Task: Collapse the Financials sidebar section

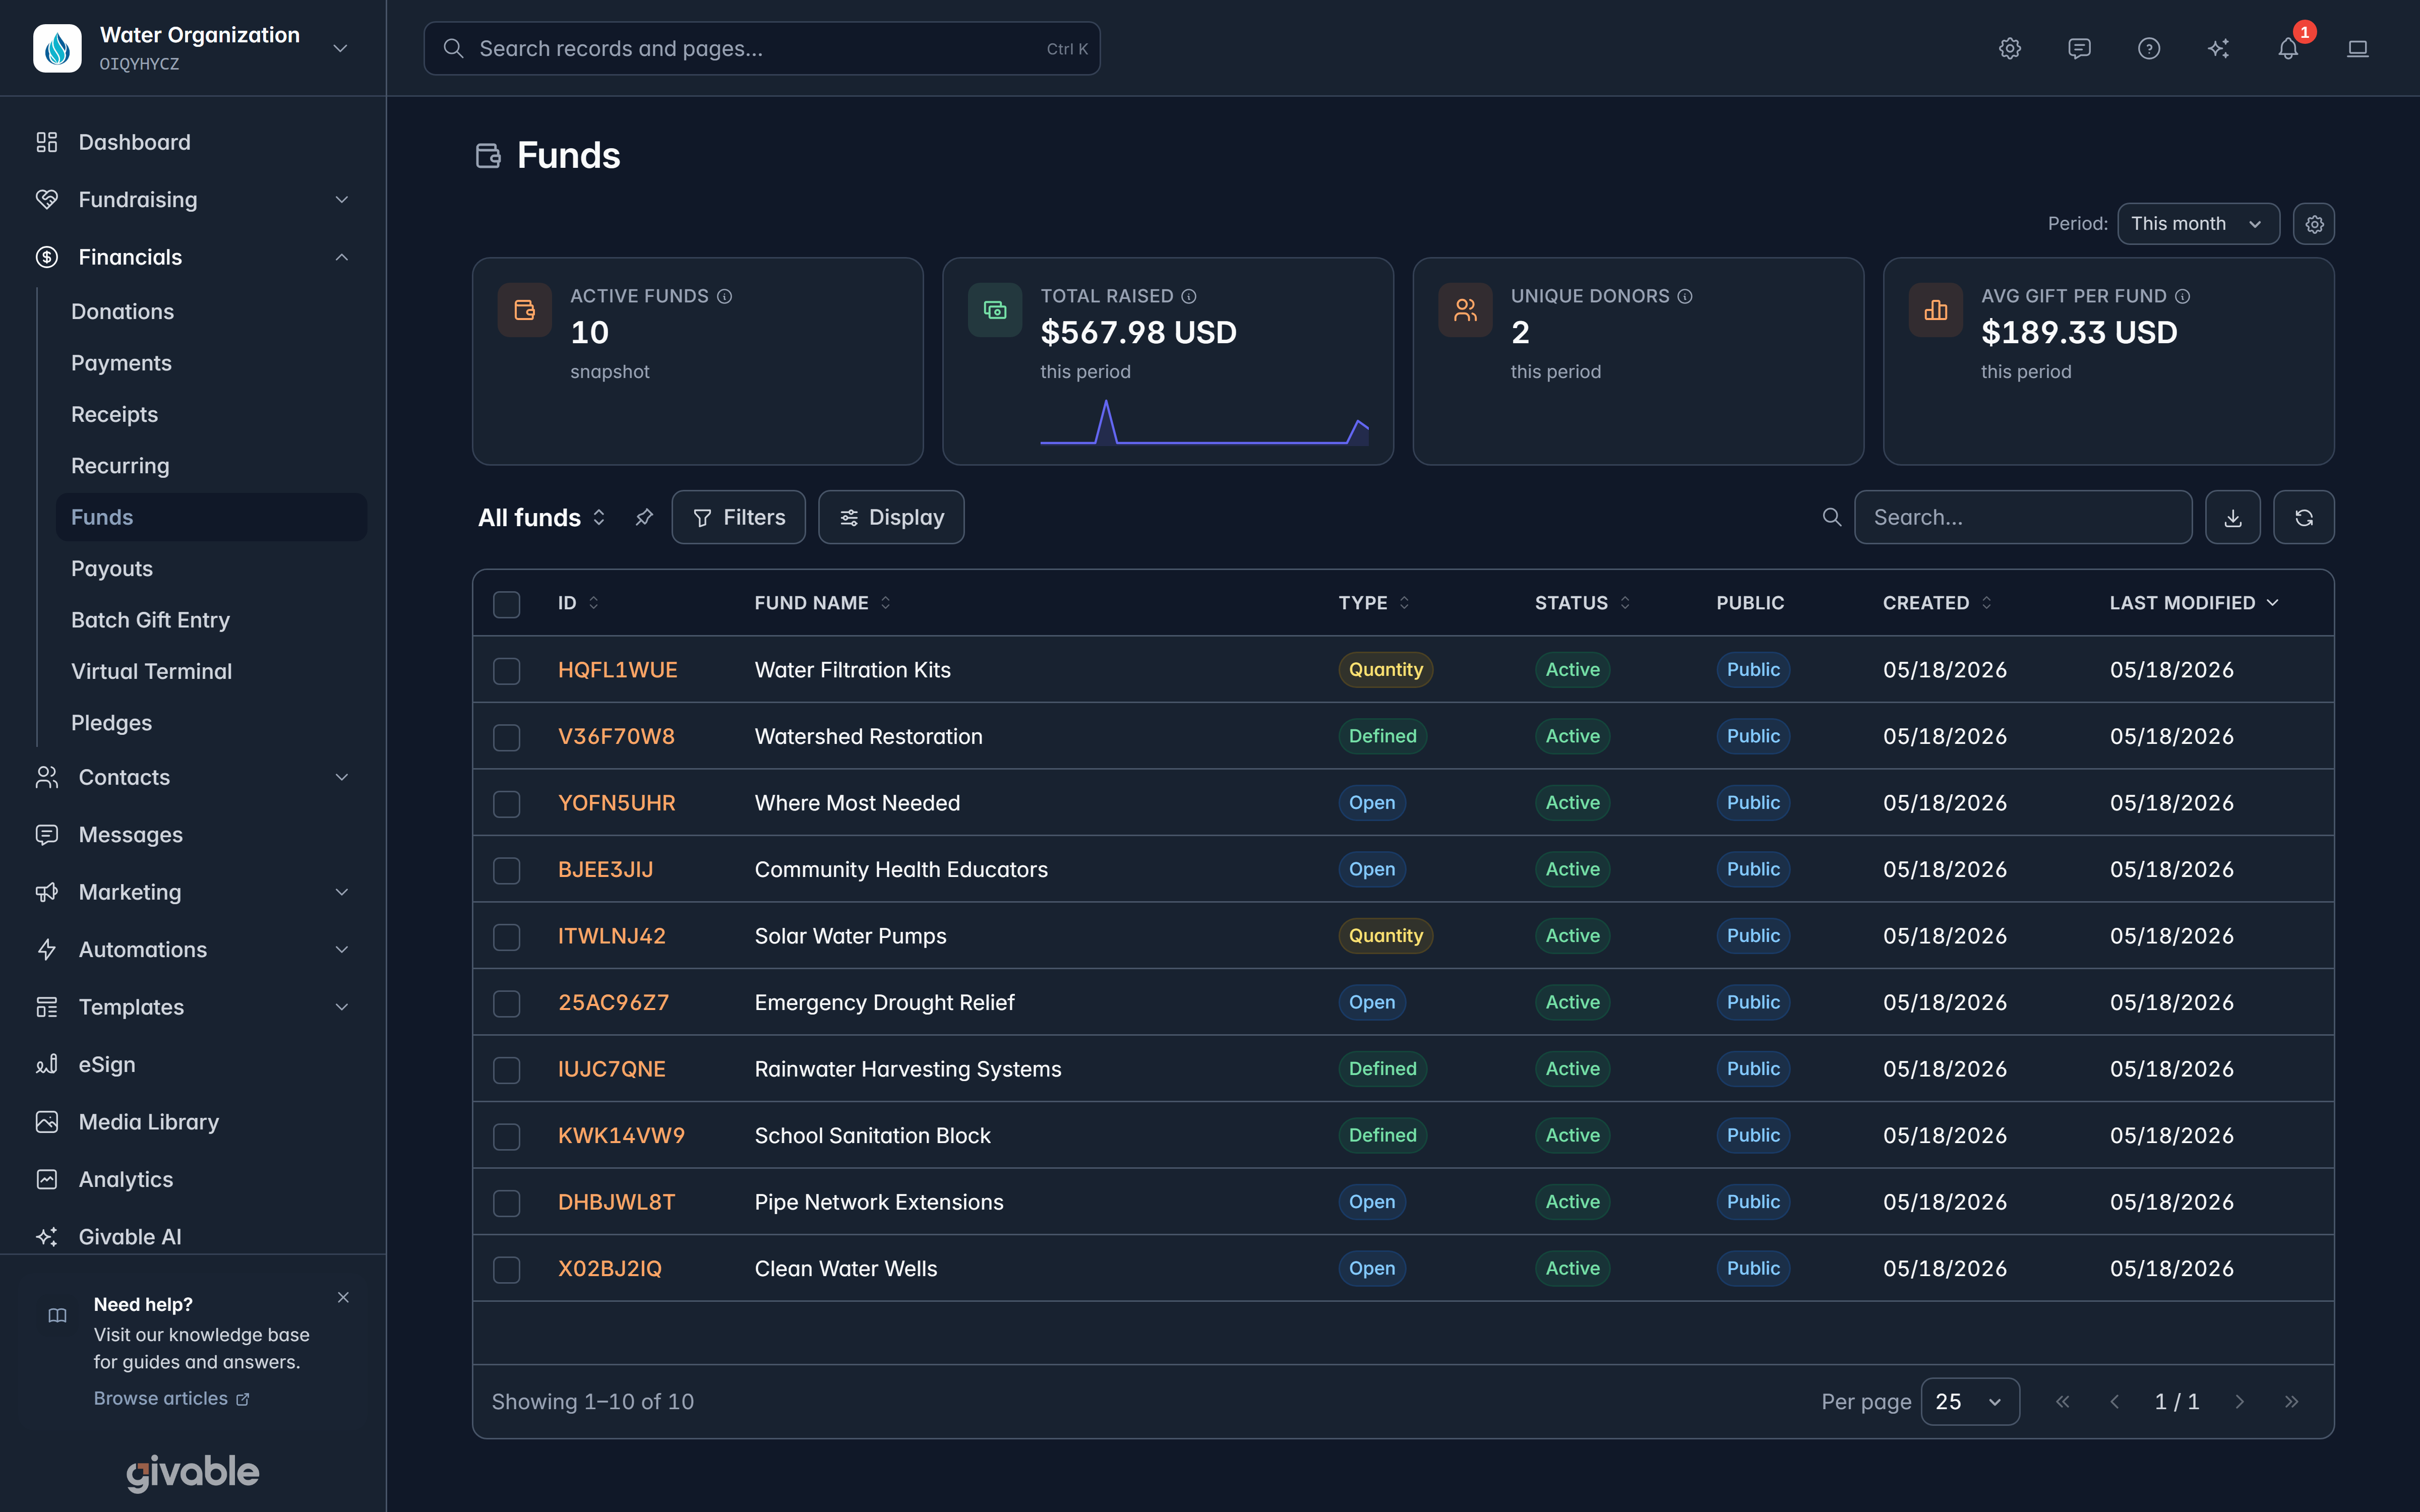Action: tap(192, 257)
